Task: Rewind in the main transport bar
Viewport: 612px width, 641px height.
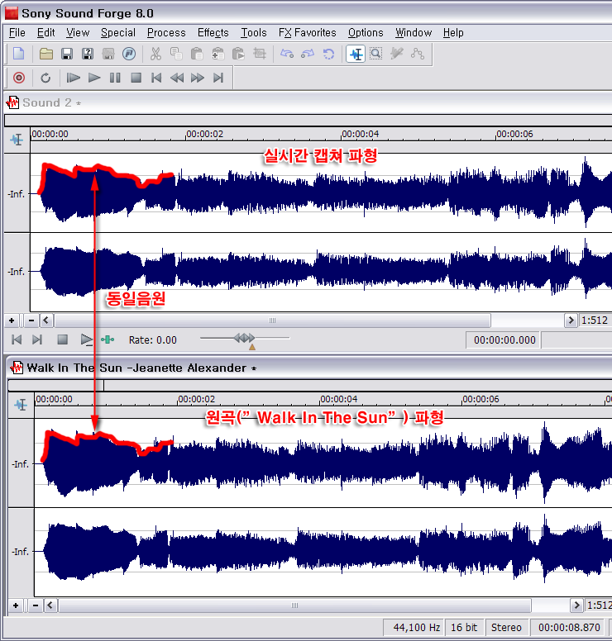Action: [177, 78]
